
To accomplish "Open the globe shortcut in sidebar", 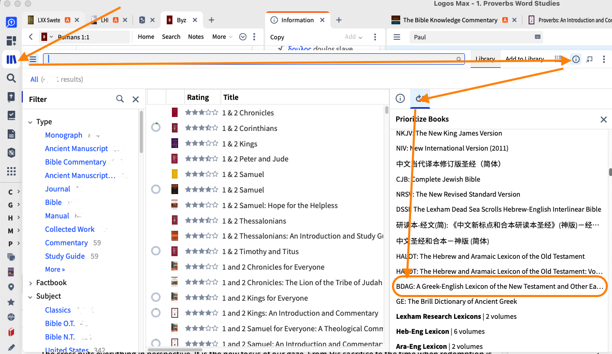I will pyautogui.click(x=11, y=317).
